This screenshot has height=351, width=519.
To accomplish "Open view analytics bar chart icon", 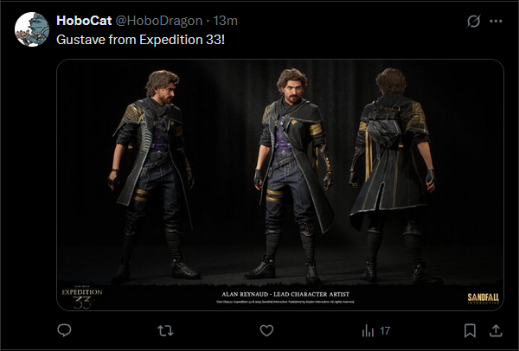I will [x=368, y=330].
